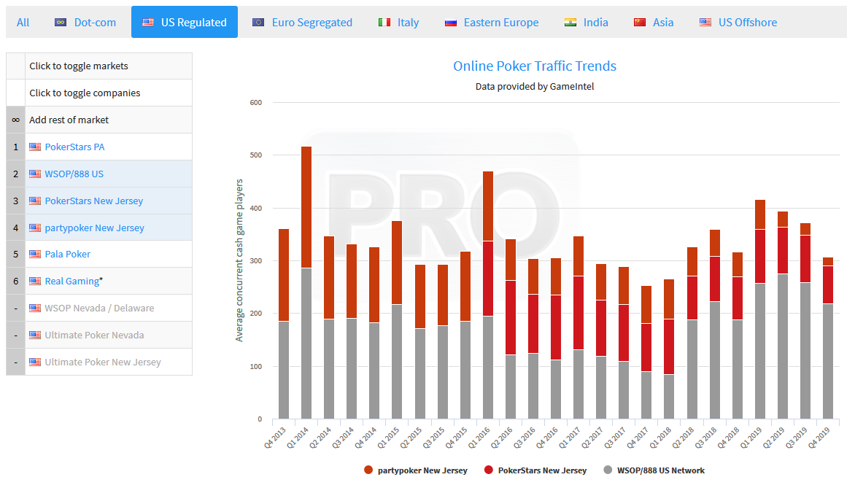Click the US flag icon beside US Offshore
Image resolution: width=855 pixels, height=485 pixels.
point(705,23)
